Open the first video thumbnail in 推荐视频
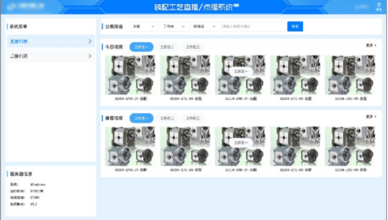Image resolution: width=388 pixels, height=220 pixels. (131, 146)
